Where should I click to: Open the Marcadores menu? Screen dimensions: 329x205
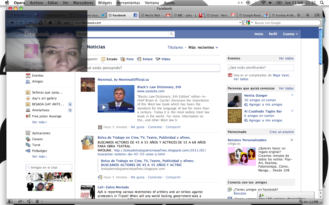pyautogui.click(x=83, y=3)
